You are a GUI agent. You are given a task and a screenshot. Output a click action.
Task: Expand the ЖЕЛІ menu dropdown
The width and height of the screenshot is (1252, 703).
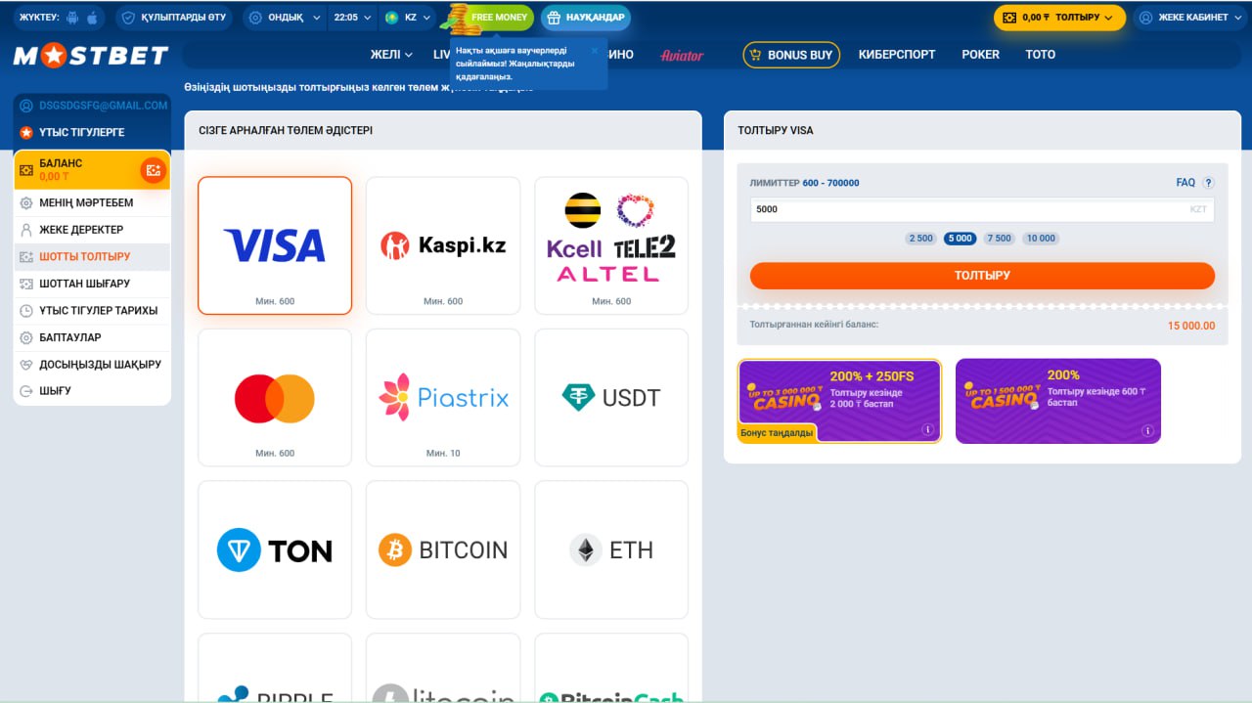[391, 55]
